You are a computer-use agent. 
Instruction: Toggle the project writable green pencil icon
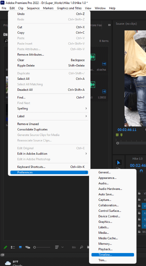coord(5,247)
